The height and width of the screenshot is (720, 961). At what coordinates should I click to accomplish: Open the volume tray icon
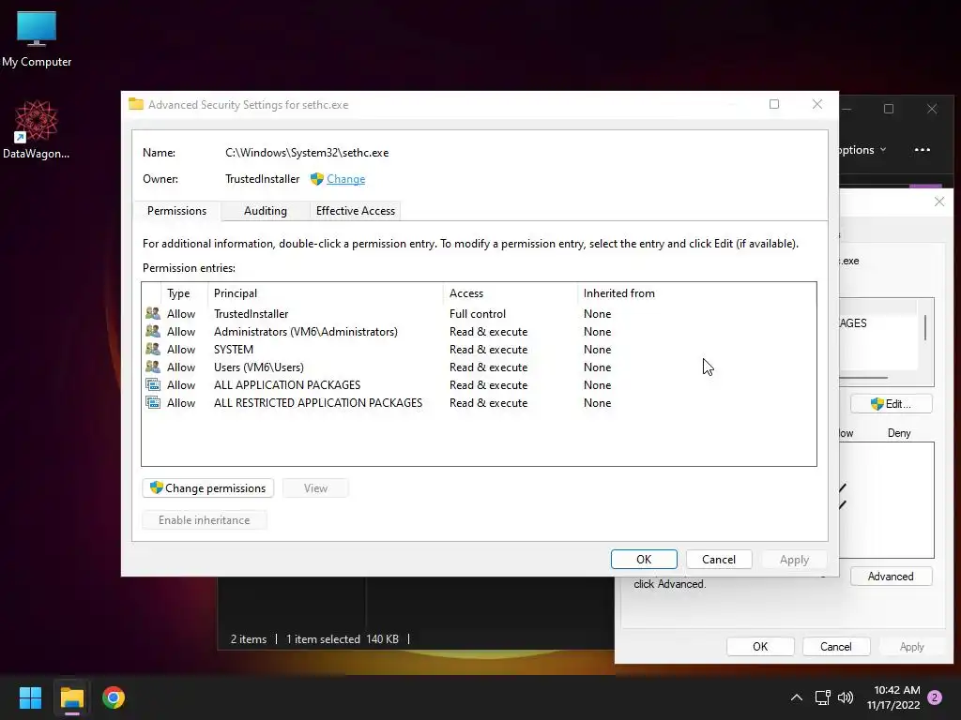coord(846,697)
